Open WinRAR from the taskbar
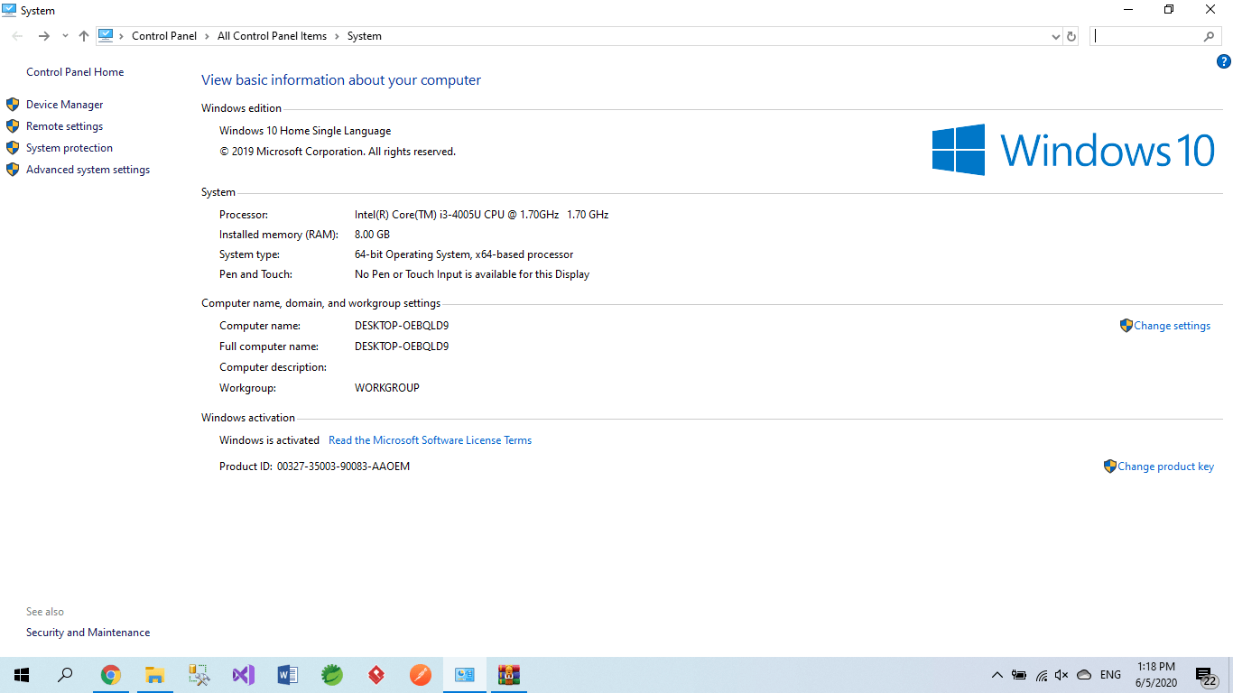The image size is (1233, 693). tap(509, 675)
